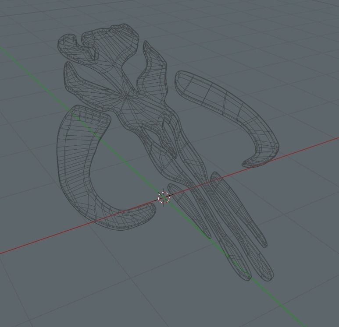339x327 pixels.
Task: Click the 3D cursor at the origin
Action: (164, 197)
